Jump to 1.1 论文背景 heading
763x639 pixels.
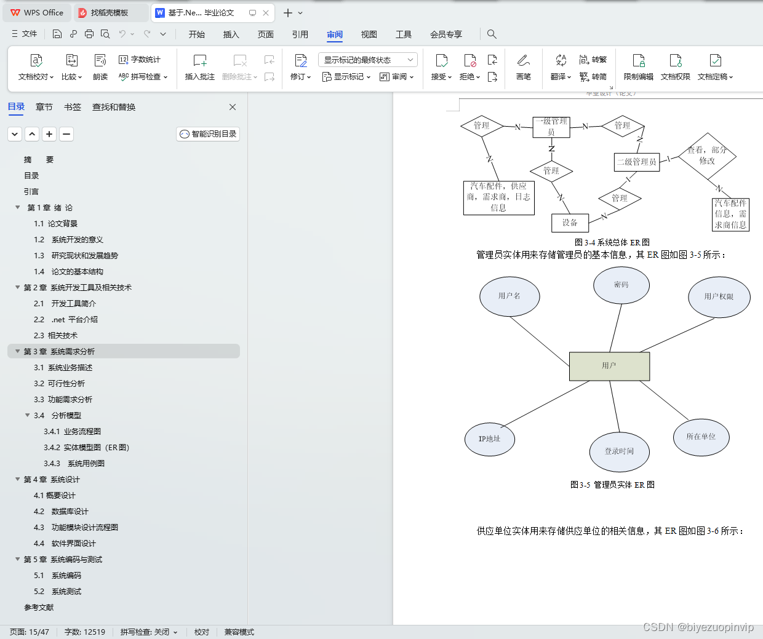point(56,223)
